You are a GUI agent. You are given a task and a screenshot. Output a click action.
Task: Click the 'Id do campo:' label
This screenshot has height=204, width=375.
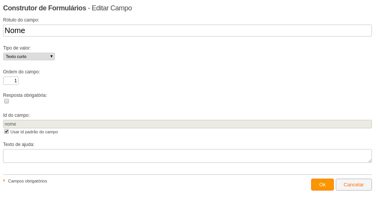point(16,115)
